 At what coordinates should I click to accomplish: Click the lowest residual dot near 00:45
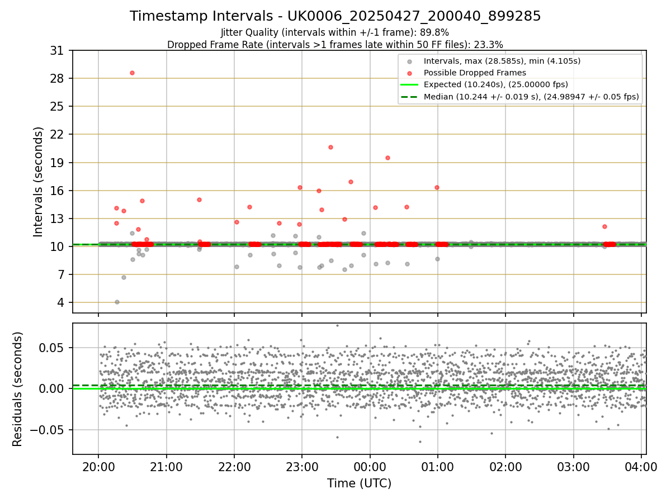pos(420,442)
